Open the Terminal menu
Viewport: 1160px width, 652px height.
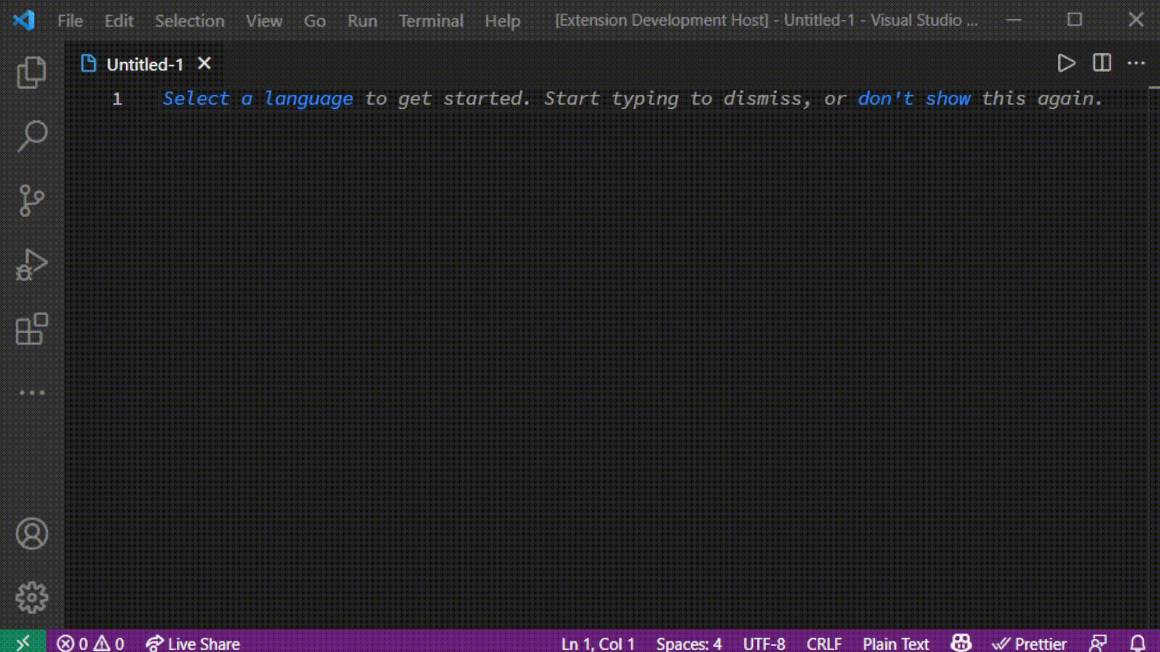click(431, 21)
